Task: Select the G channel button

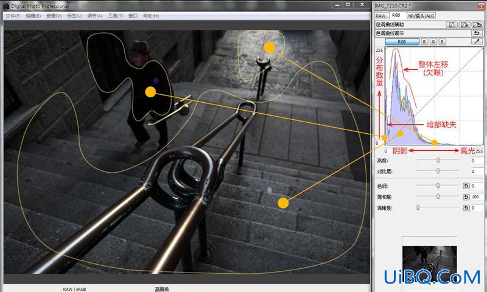Action: coord(433,41)
